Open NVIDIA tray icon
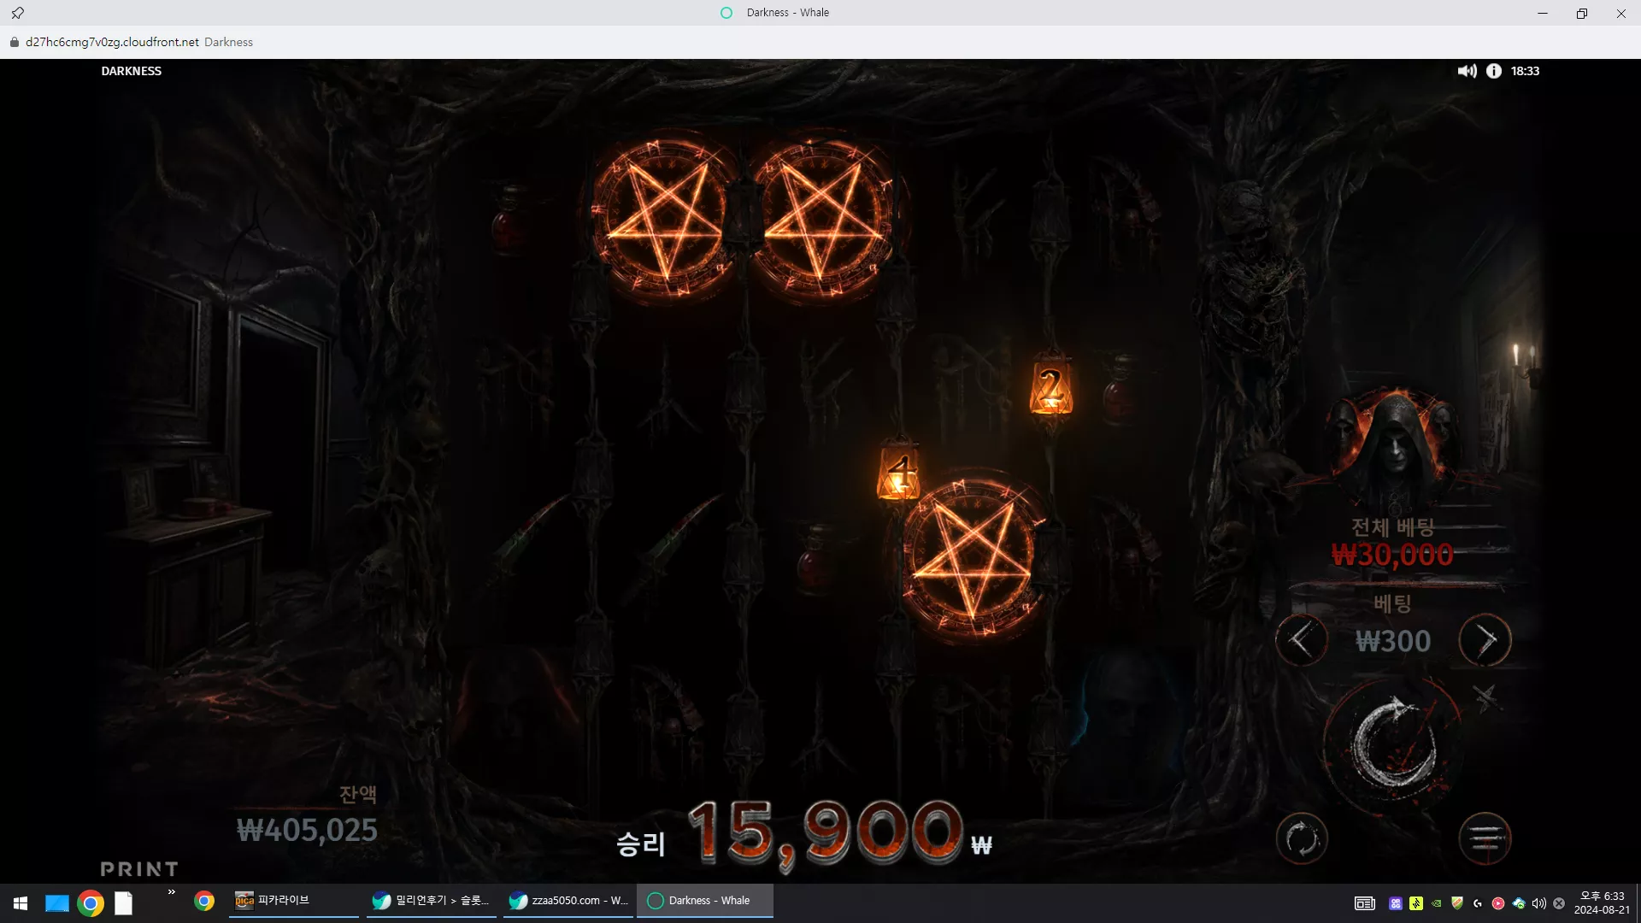Screen dimensions: 1641x923 [1437, 903]
